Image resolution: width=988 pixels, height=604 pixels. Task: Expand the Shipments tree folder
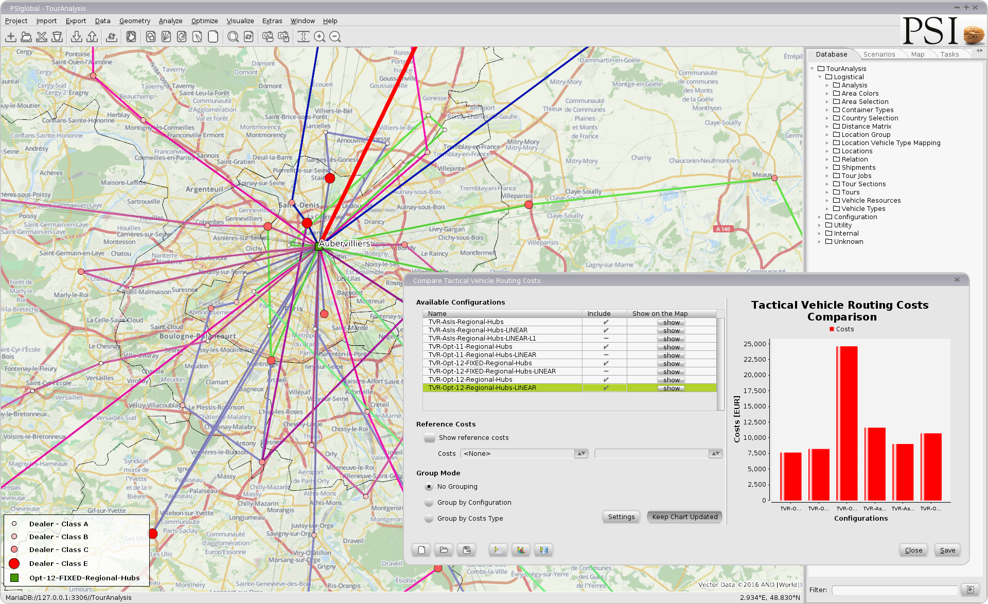pos(827,168)
